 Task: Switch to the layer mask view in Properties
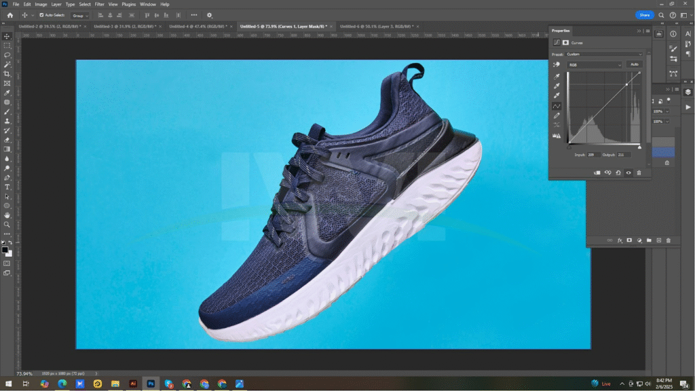565,43
